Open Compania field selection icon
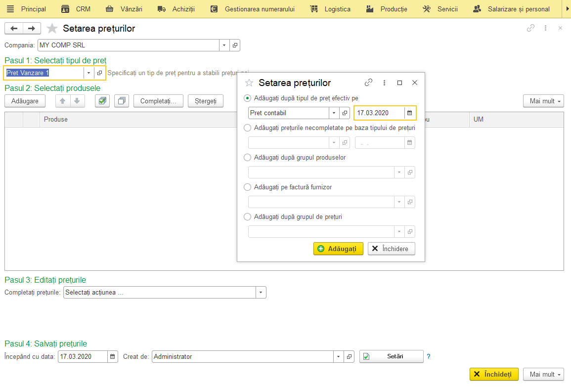Image resolution: width=571 pixels, height=387 pixels. (x=235, y=45)
